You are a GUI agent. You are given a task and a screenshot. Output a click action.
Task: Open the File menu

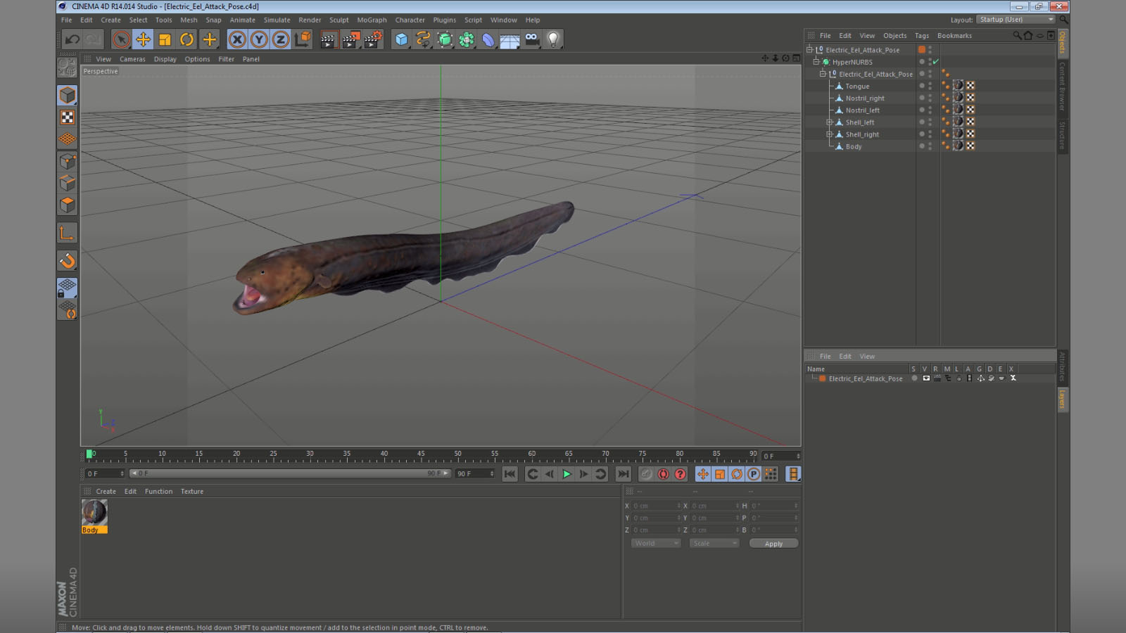[66, 20]
